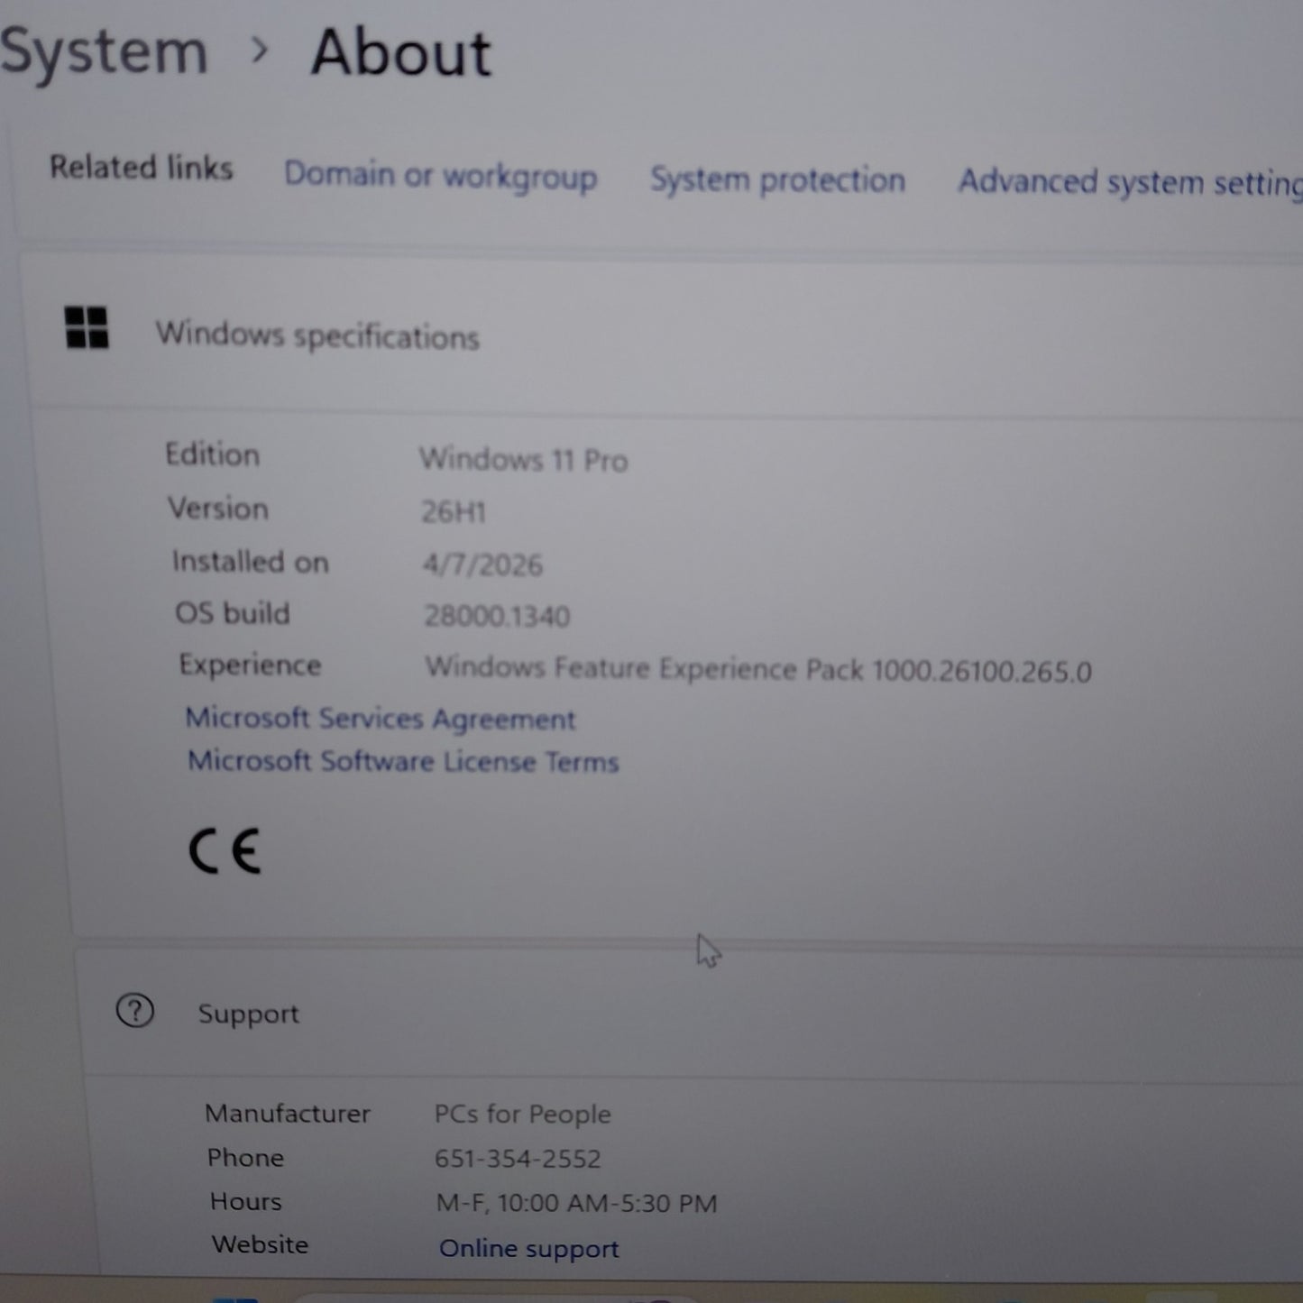The width and height of the screenshot is (1303, 1303).
Task: Select the version value 26H1
Action: coord(454,512)
